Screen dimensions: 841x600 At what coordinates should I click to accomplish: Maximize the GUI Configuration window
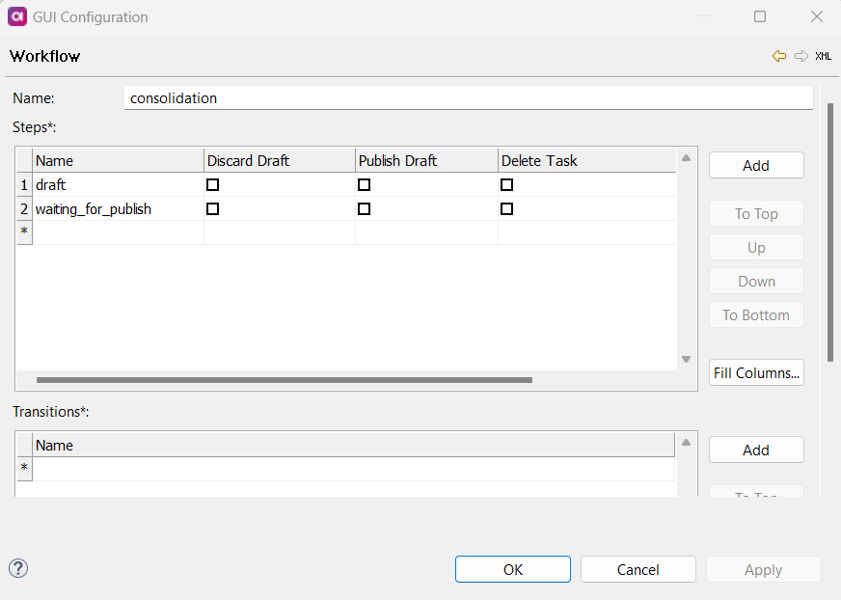pyautogui.click(x=760, y=16)
